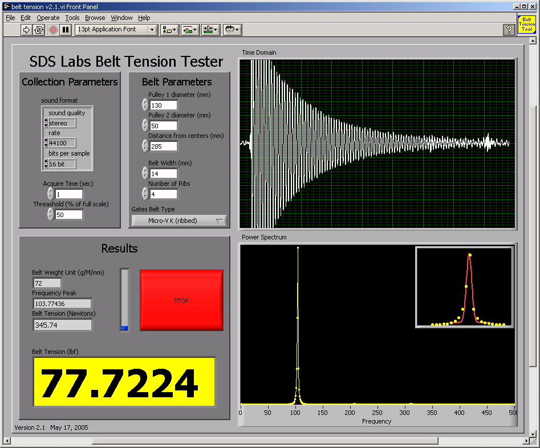Click the LabVIEW title bar icon
This screenshot has height=448, width=540.
[x=6, y=6]
